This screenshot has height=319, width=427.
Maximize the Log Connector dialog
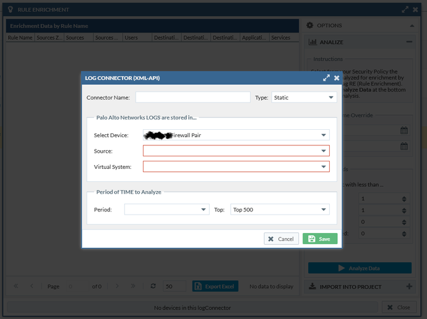(x=326, y=78)
